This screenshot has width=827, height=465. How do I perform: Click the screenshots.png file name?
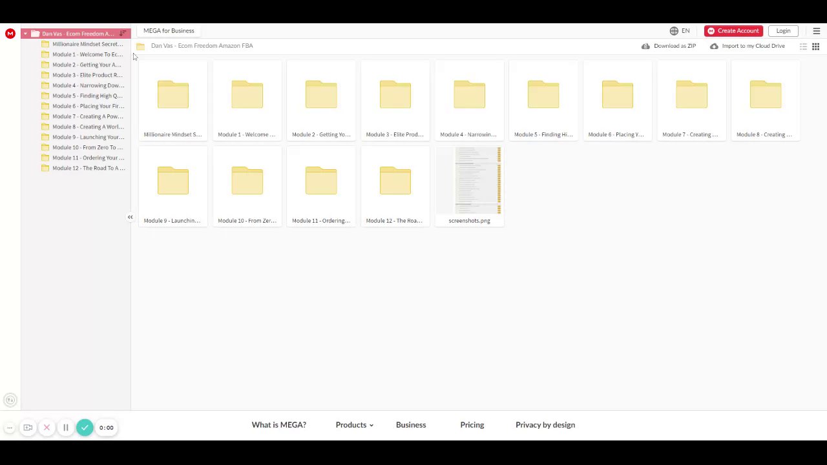point(470,221)
